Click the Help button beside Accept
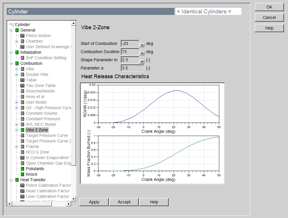The height and width of the screenshot is (218, 288). pyautogui.click(x=154, y=202)
